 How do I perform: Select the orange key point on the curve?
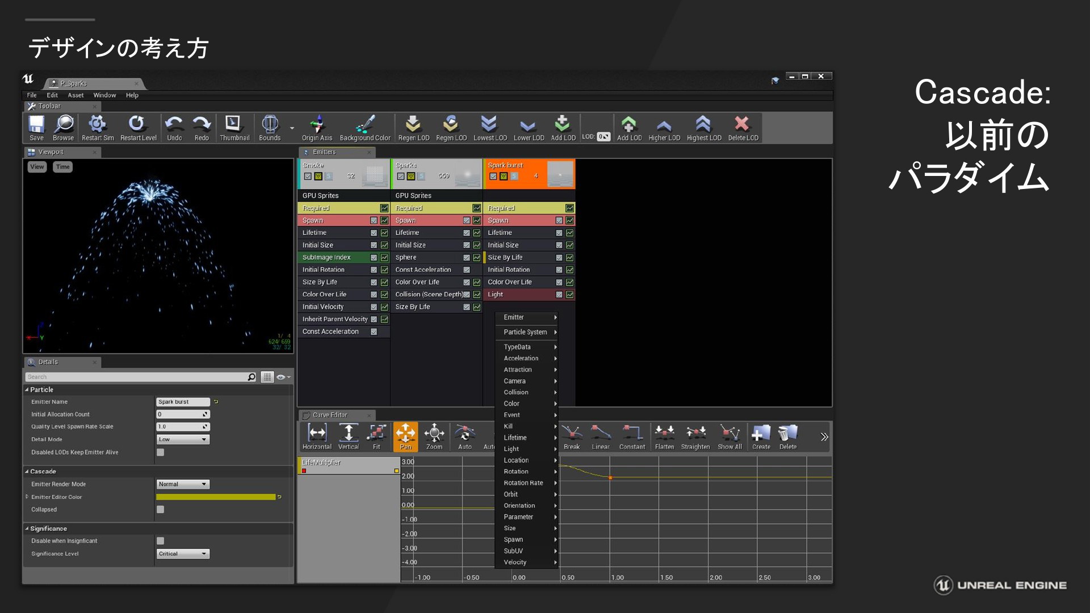(x=610, y=477)
